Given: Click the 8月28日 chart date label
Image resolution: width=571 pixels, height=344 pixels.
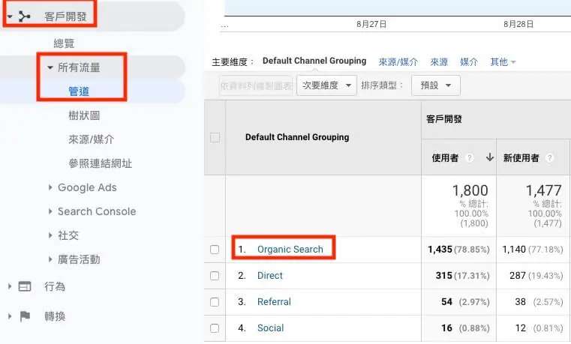Looking at the screenshot, I should [518, 24].
